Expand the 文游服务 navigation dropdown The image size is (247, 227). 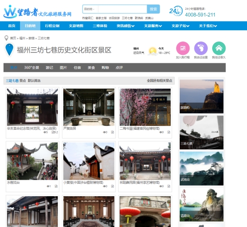tap(153, 26)
